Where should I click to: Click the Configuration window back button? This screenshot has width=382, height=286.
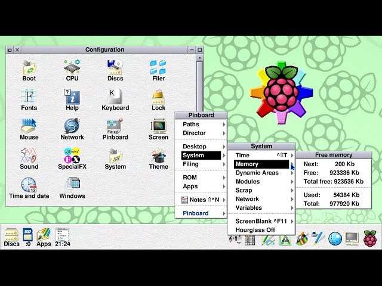coord(10,50)
